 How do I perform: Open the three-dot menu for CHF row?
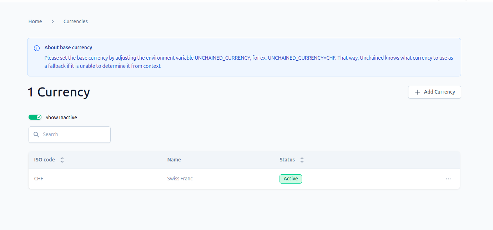tap(448, 179)
